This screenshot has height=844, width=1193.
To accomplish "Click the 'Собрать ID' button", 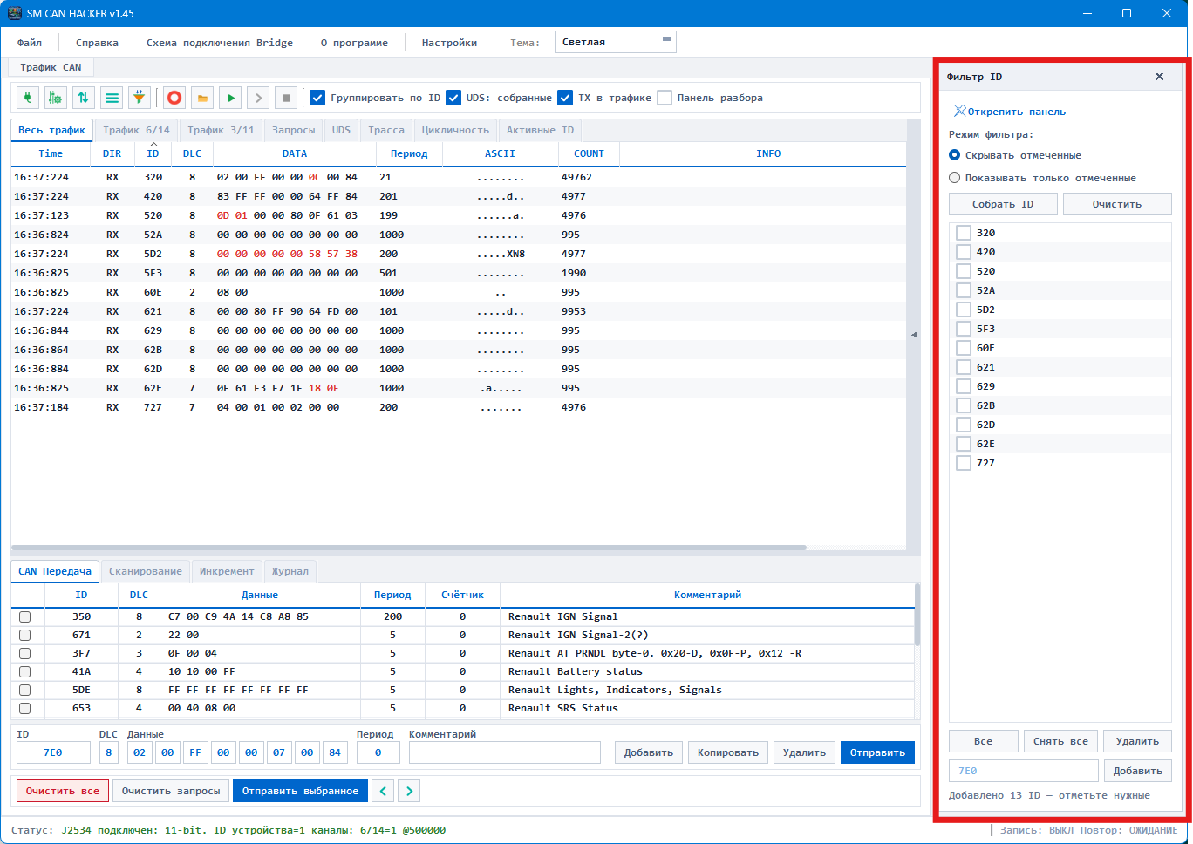I will coord(1003,204).
